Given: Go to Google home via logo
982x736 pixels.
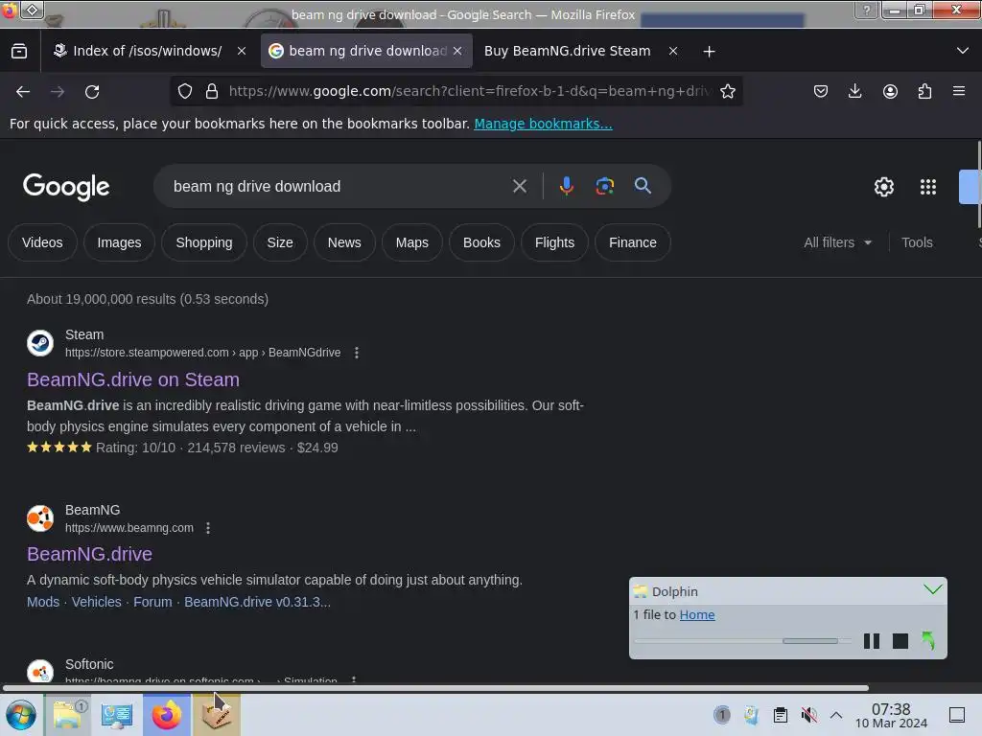Looking at the screenshot, I should pyautogui.click(x=66, y=187).
